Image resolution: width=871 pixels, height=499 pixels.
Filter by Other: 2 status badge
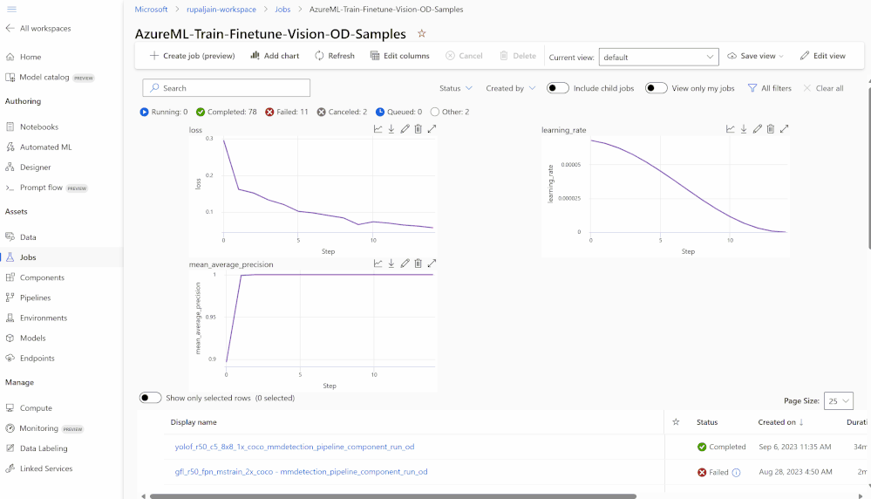450,112
